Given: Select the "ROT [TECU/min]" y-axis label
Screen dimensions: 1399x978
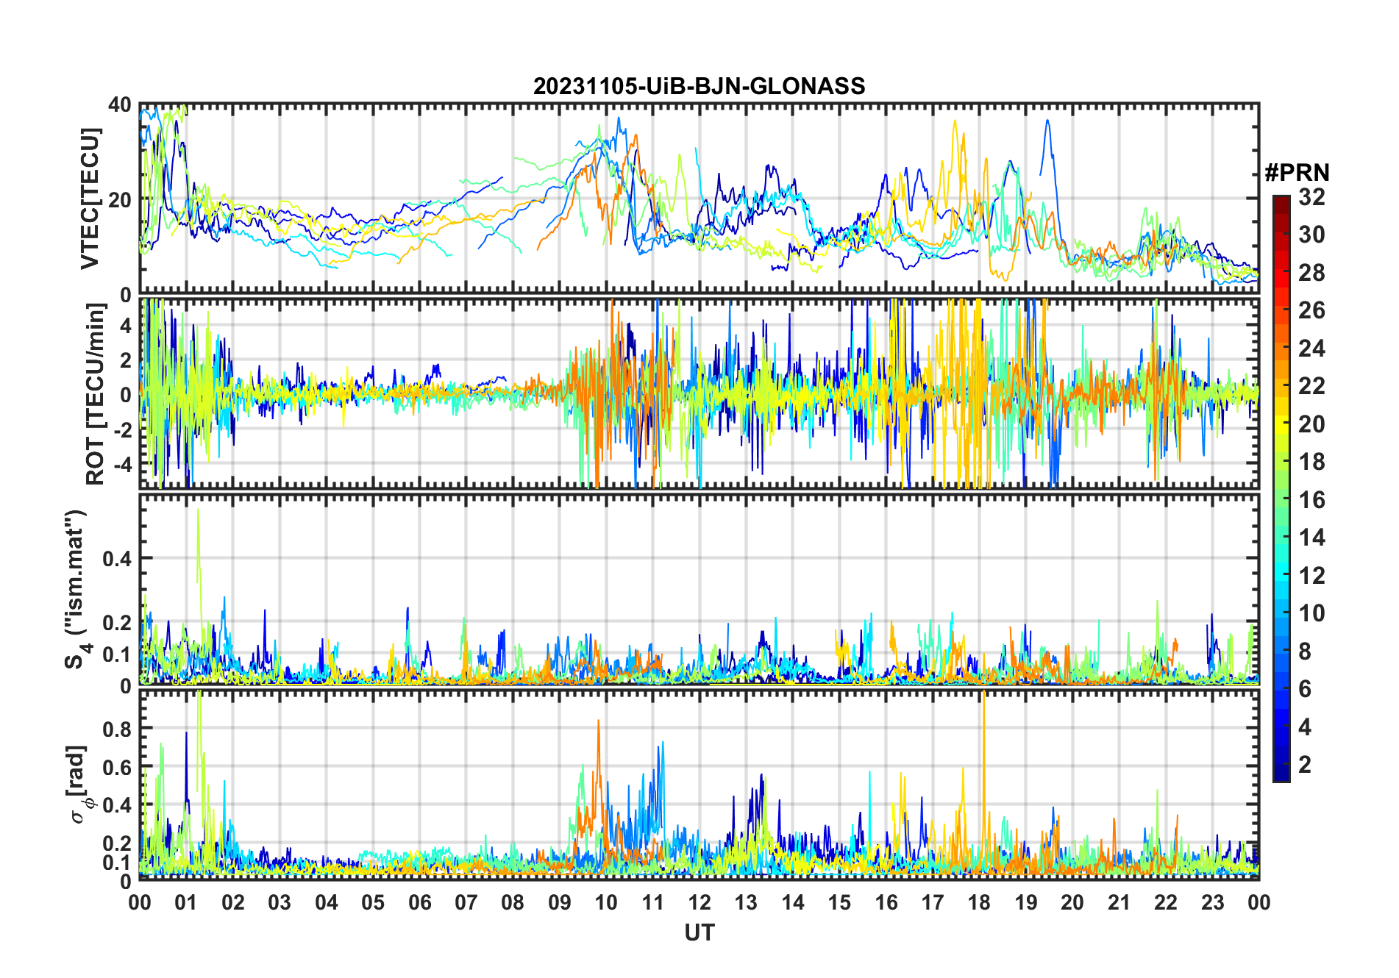Looking at the screenshot, I should (x=96, y=394).
